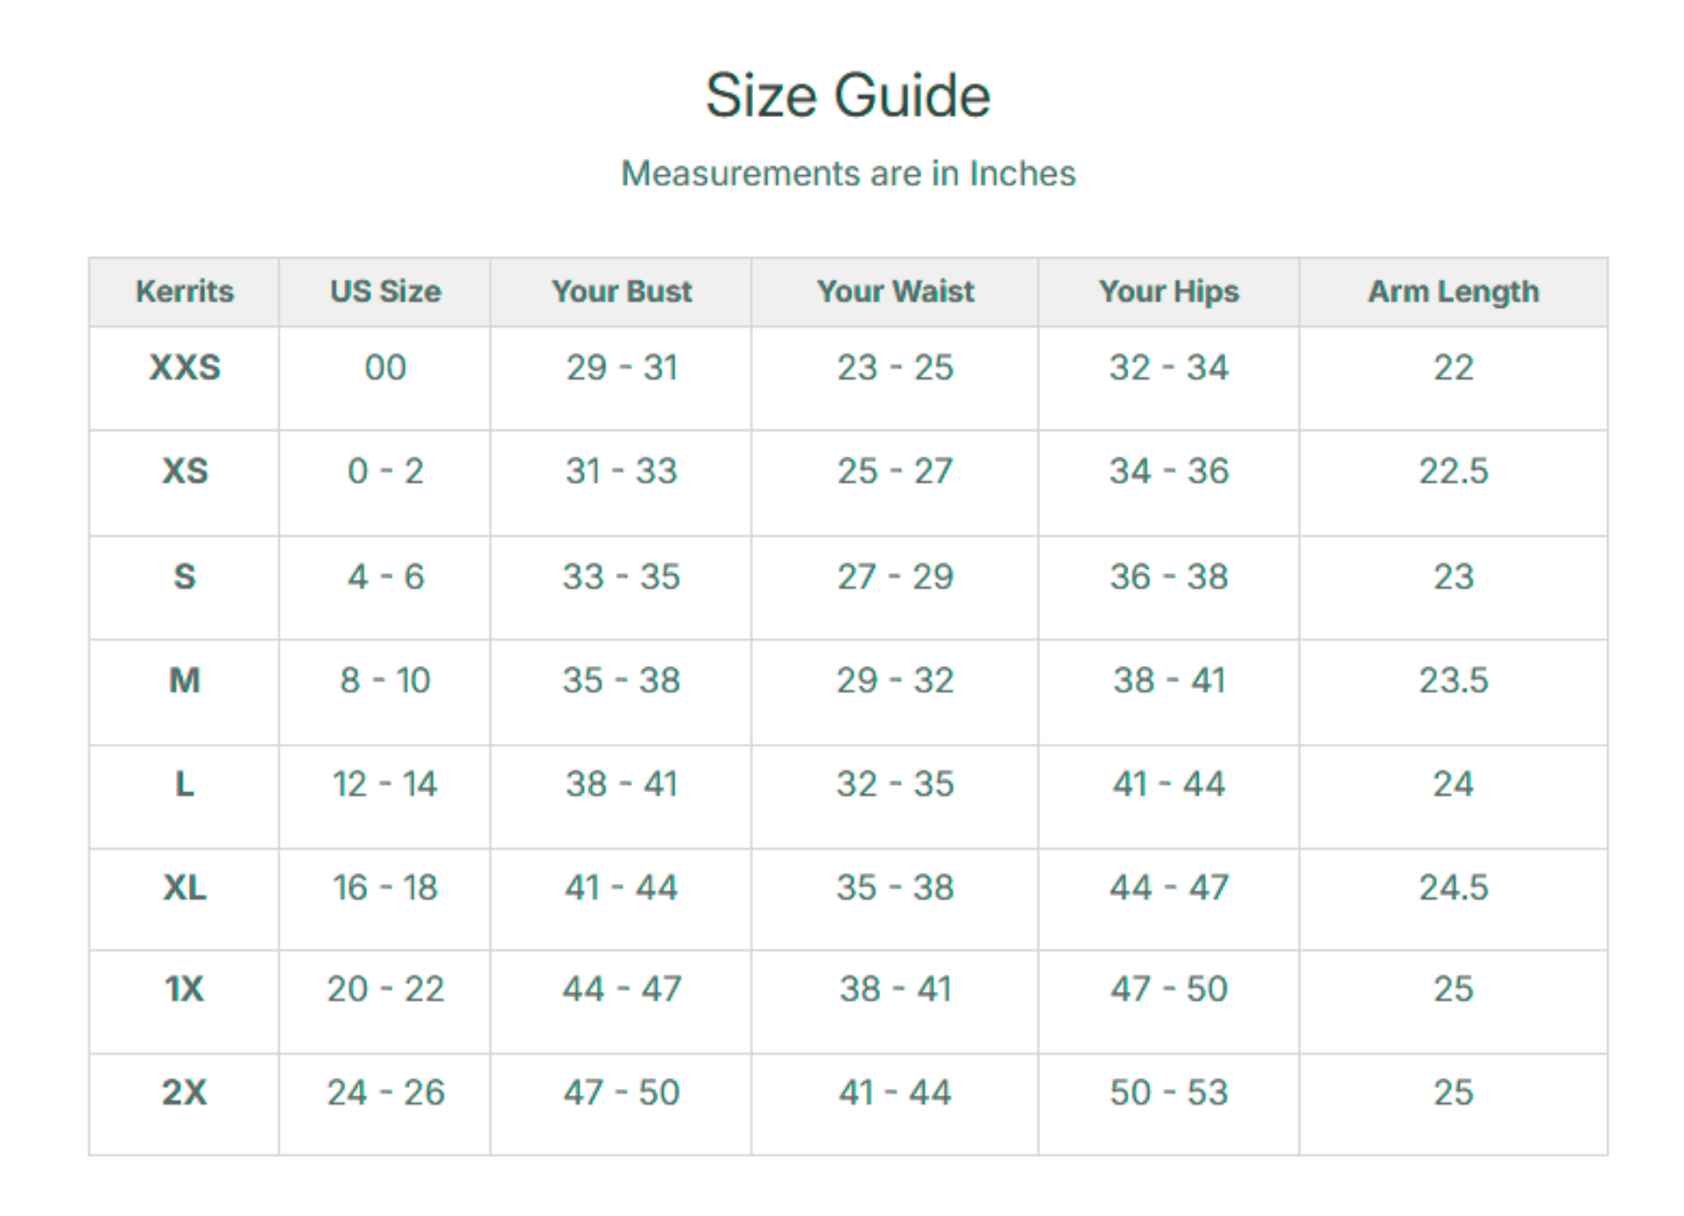Select the 1X size row label
Screen dimensions: 1684x1216
[184, 989]
